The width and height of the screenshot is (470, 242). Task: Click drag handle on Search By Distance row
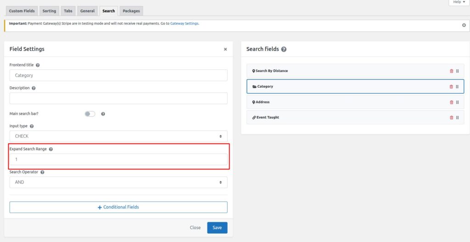pyautogui.click(x=458, y=71)
